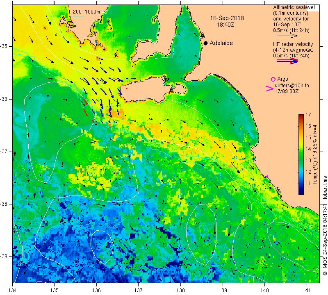
Task: Click 'drifters@12h to' legend text
Action: click(292, 86)
